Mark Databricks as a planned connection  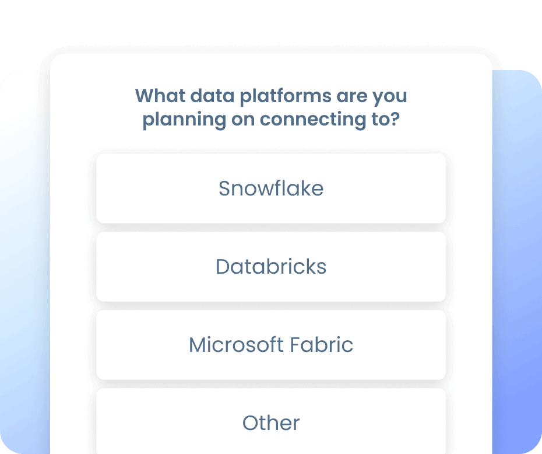271,267
